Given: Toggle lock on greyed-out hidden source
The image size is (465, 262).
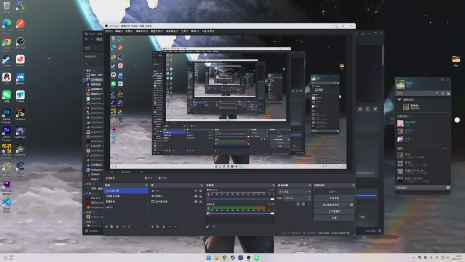Looking at the screenshot, I should click(x=201, y=191).
